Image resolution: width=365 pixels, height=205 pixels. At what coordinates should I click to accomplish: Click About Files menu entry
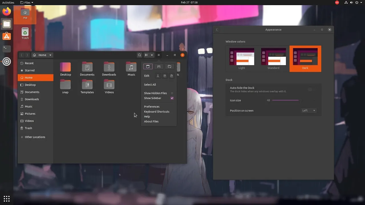pos(151,121)
